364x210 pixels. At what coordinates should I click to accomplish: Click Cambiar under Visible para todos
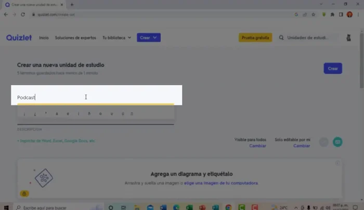(x=258, y=146)
